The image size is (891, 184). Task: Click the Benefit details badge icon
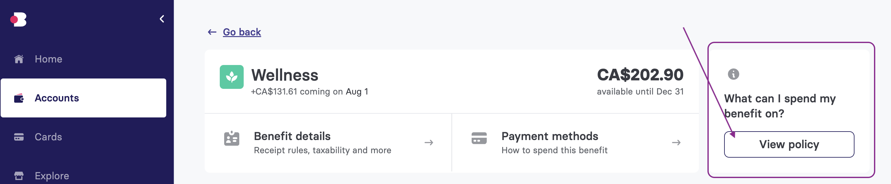click(231, 138)
